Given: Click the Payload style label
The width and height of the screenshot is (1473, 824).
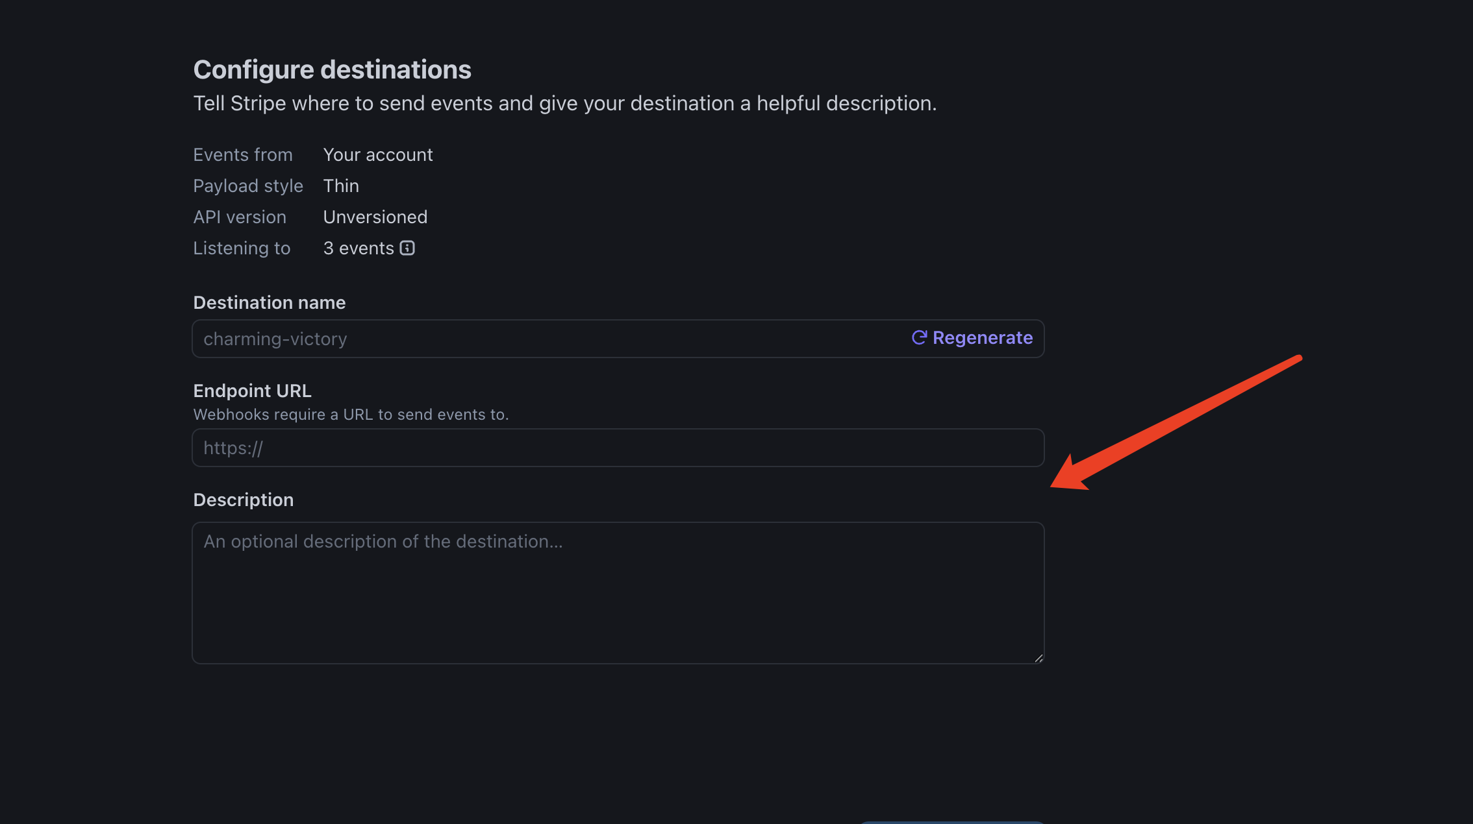Looking at the screenshot, I should coord(248,186).
